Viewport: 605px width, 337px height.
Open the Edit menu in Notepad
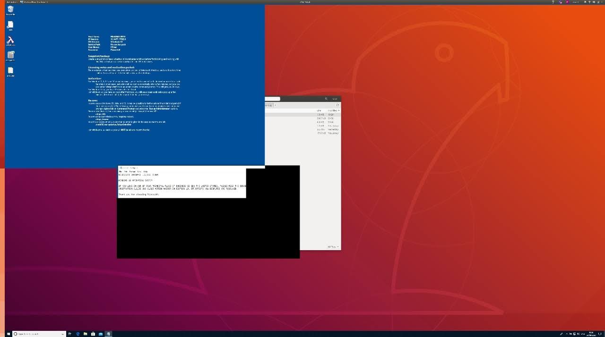126,172
